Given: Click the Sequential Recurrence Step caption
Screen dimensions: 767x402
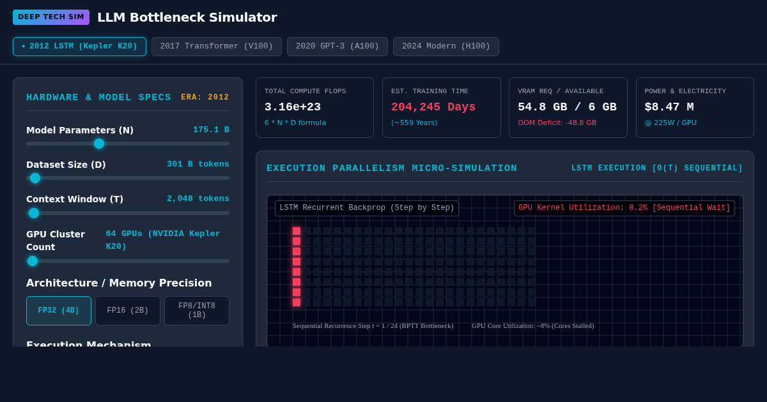Looking at the screenshot, I should coord(373,325).
